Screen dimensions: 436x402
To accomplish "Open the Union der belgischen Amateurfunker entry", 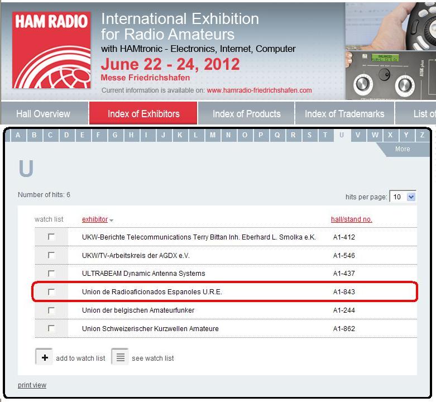I will coord(138,310).
